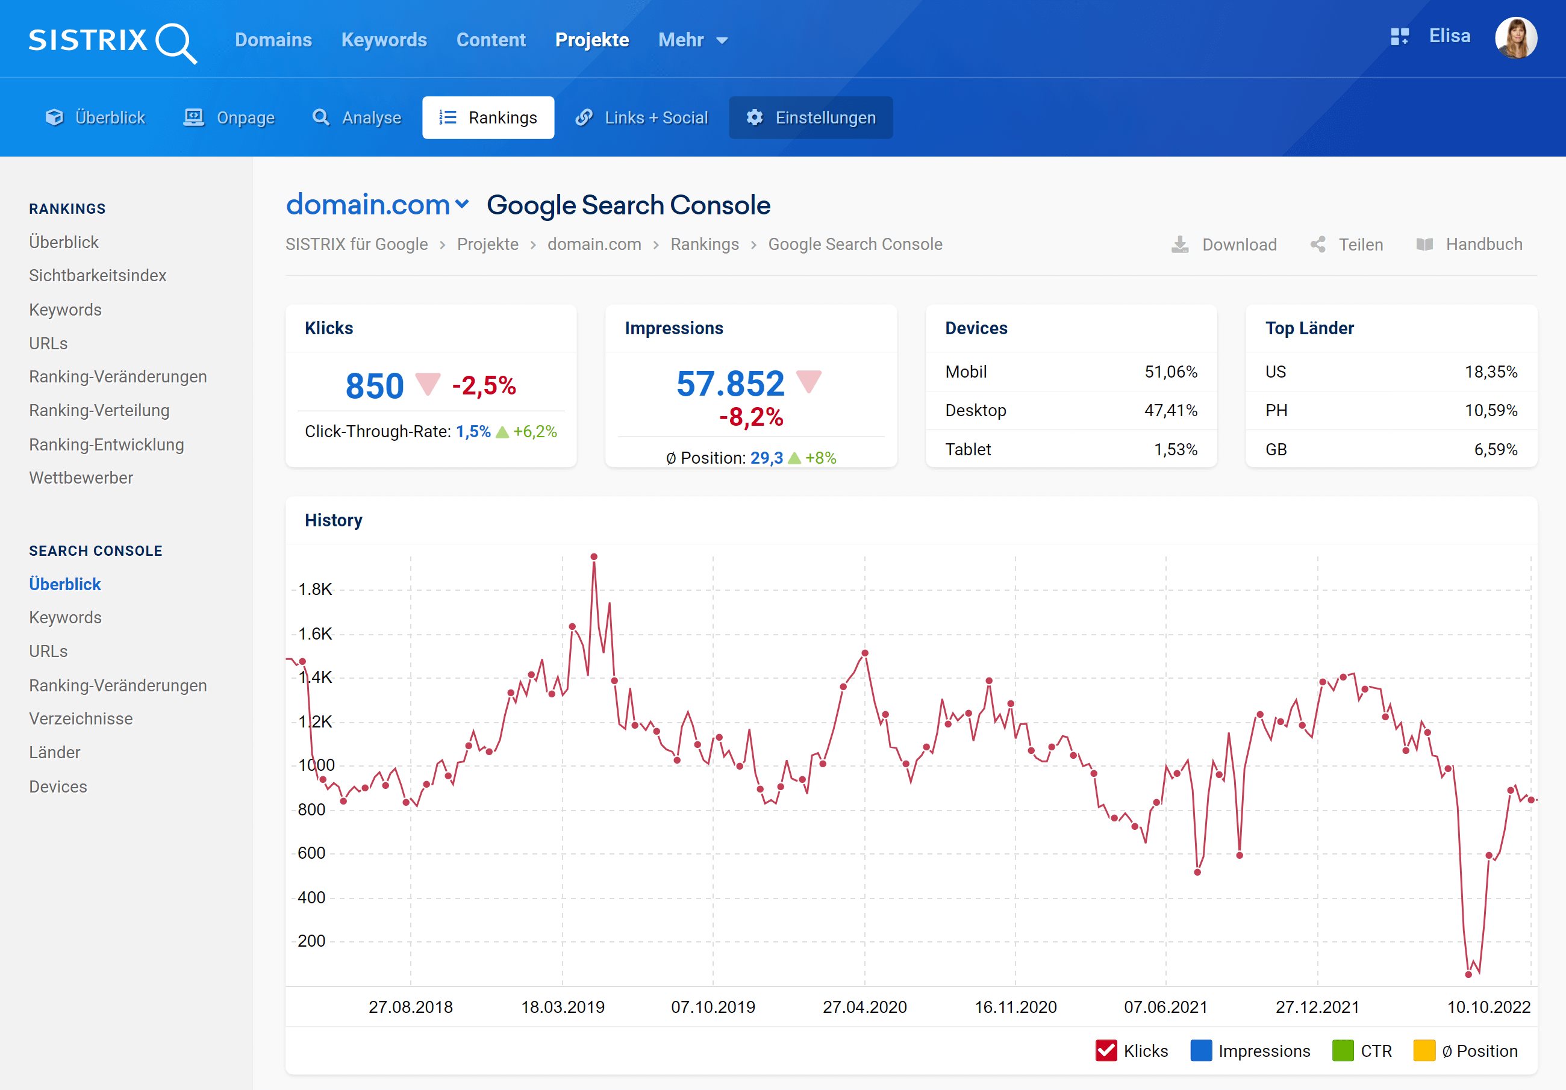Open Elisa's profile avatar
This screenshot has width=1566, height=1090.
pos(1515,38)
